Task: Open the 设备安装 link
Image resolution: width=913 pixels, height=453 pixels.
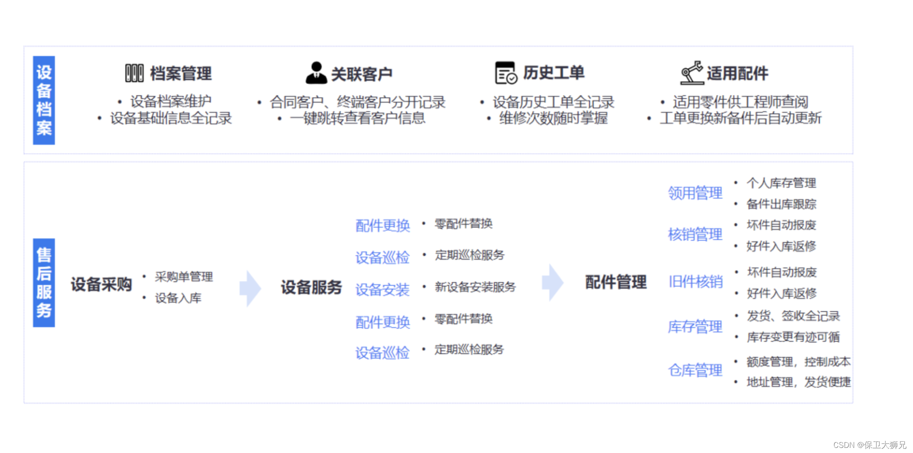Action: (x=382, y=290)
